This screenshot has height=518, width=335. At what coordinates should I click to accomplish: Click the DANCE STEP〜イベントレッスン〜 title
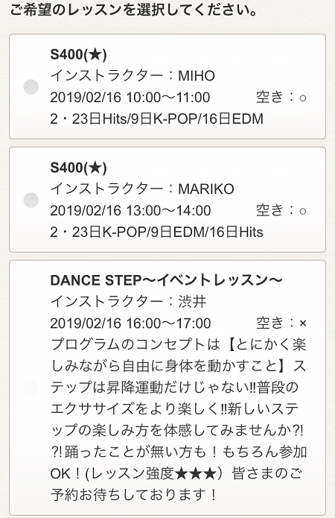[166, 280]
